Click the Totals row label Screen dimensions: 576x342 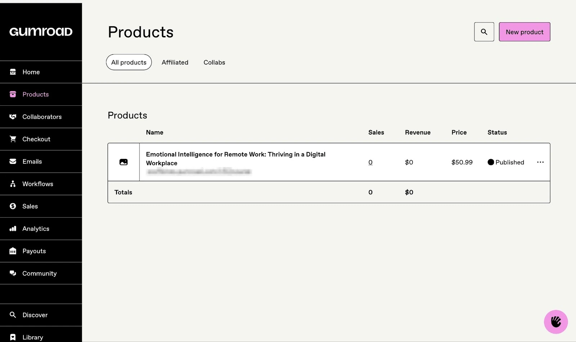123,192
